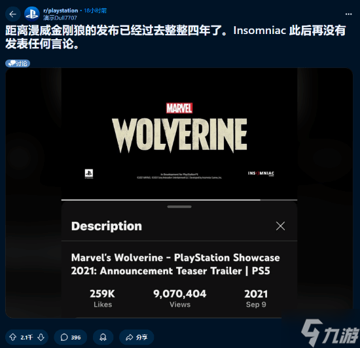This screenshot has height=348, width=360.
Task: Close the Description panel
Action: point(280,226)
